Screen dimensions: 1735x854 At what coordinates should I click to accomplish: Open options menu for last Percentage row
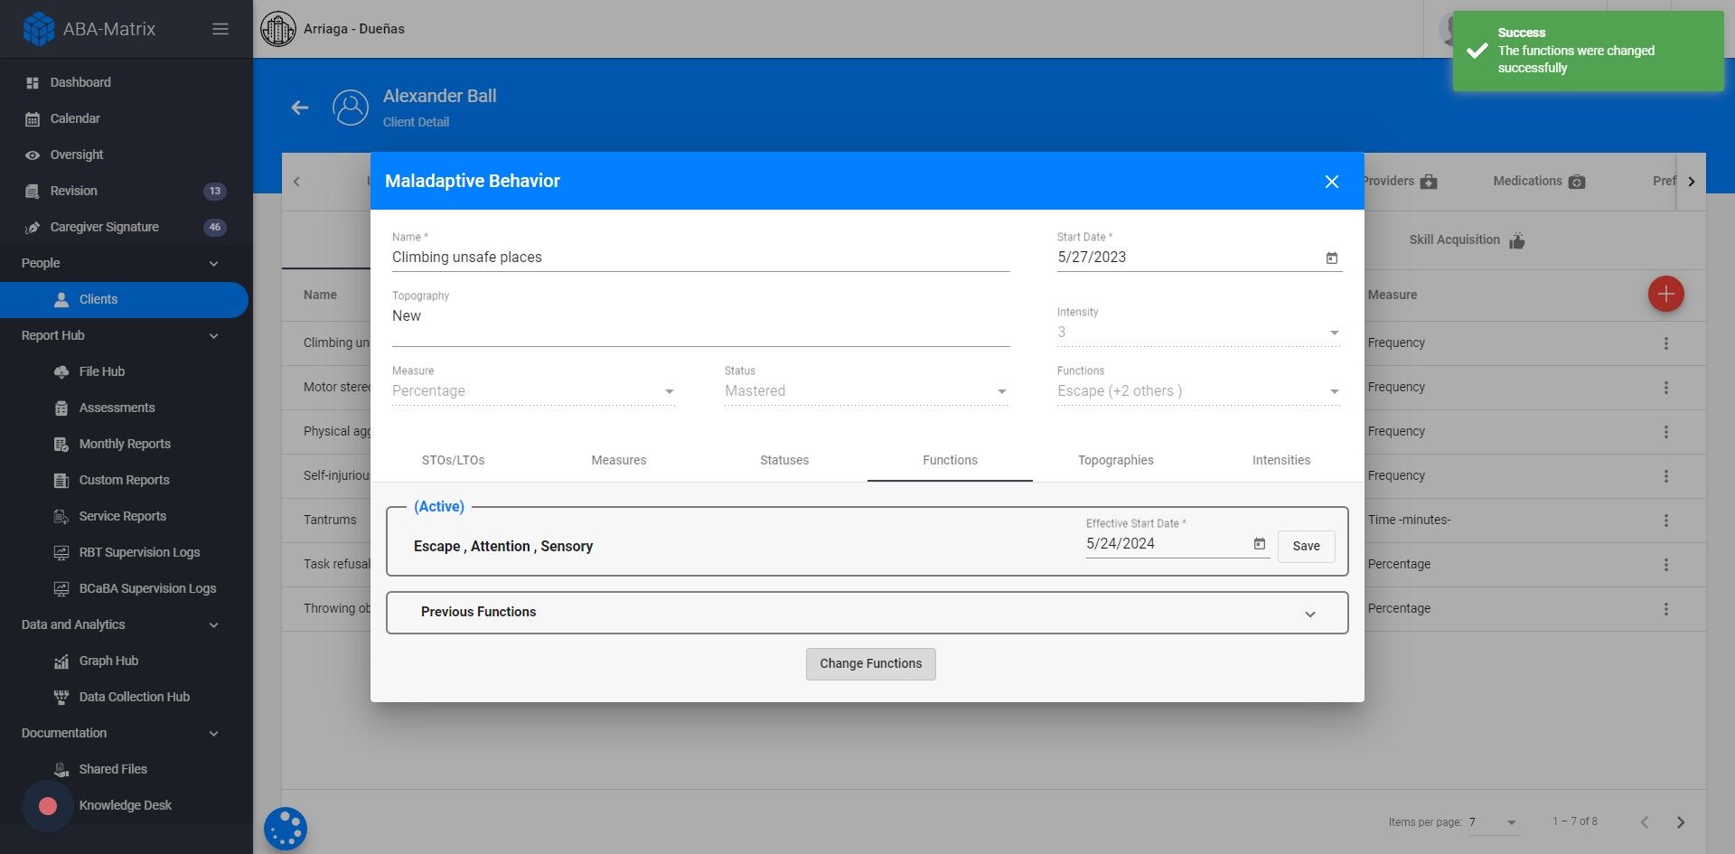point(1666,609)
